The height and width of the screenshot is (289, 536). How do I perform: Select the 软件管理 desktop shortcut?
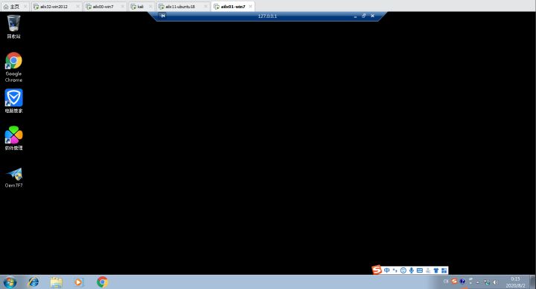13,138
